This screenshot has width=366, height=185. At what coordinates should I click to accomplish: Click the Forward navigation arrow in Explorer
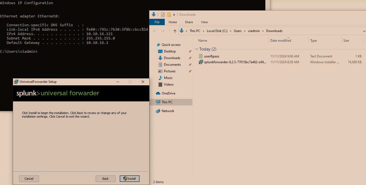click(x=163, y=31)
